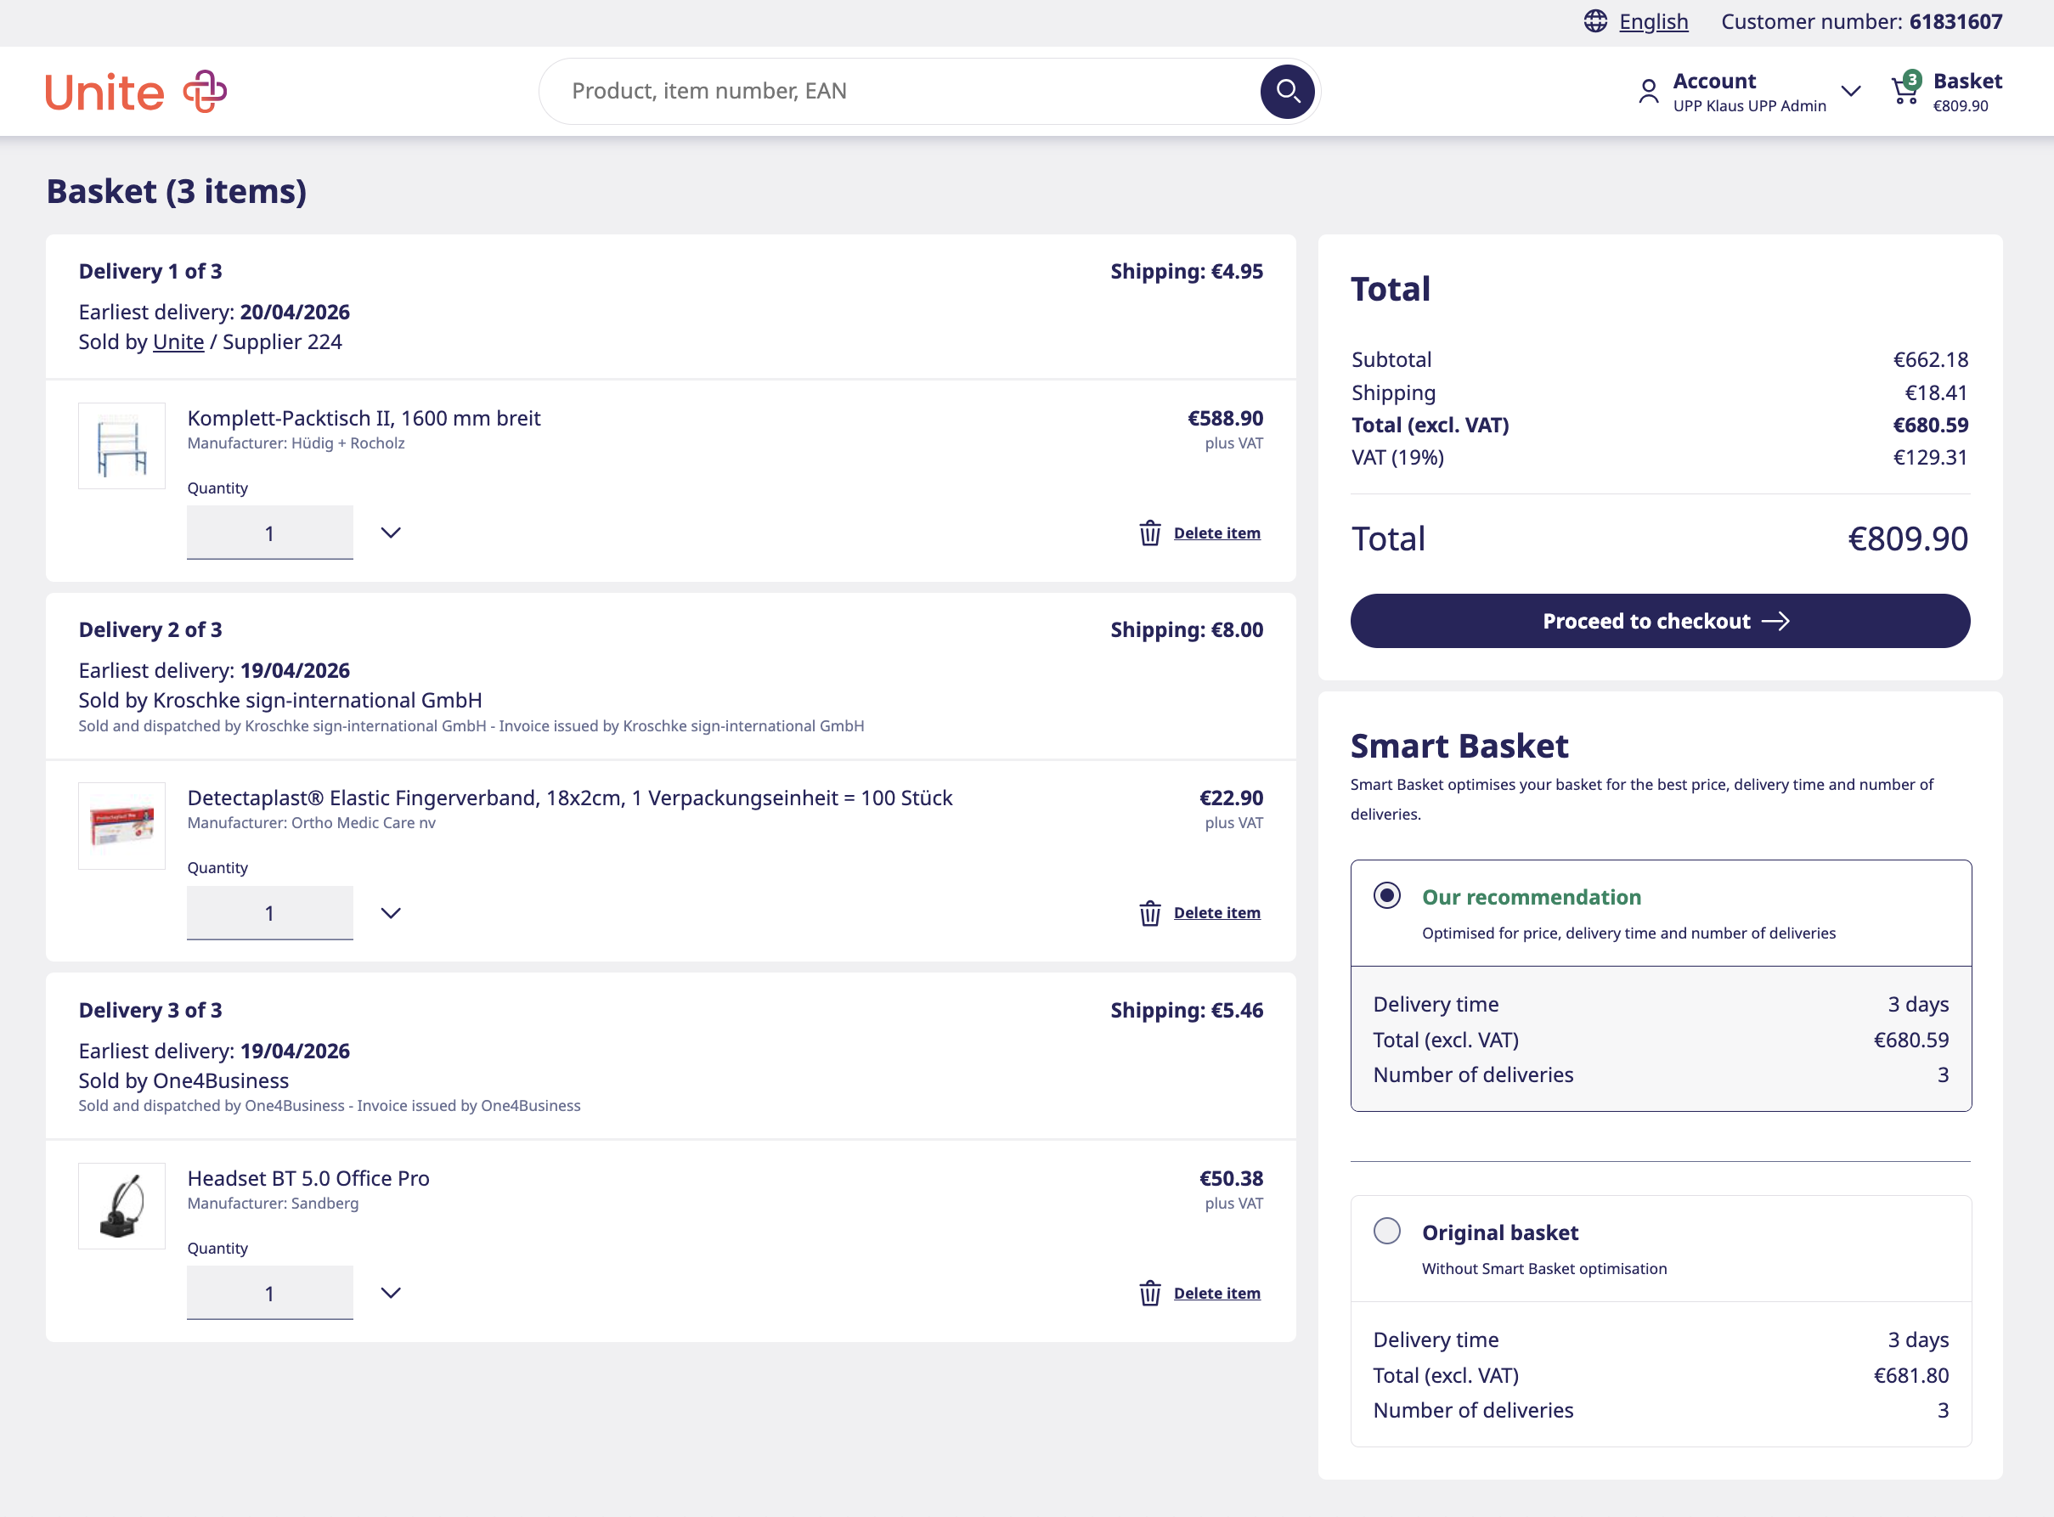Click the grand total €809.90 in summary

pos(1908,539)
